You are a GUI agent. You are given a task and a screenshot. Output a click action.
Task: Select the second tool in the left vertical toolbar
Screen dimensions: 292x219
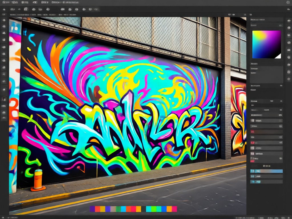4,27
